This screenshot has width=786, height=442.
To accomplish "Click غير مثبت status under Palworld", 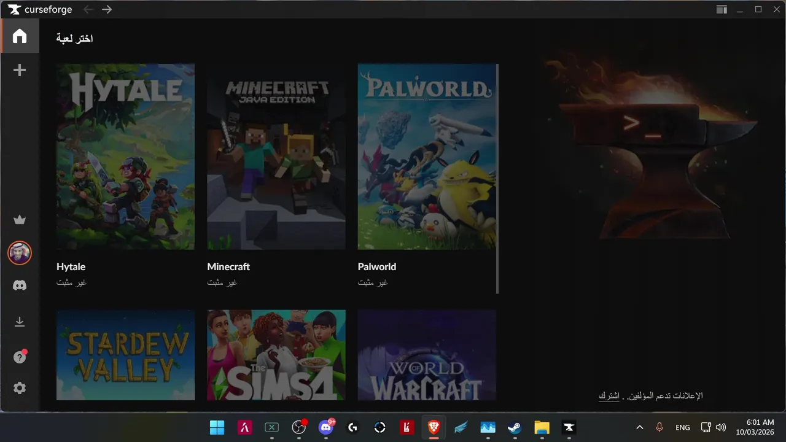I will tap(373, 282).
